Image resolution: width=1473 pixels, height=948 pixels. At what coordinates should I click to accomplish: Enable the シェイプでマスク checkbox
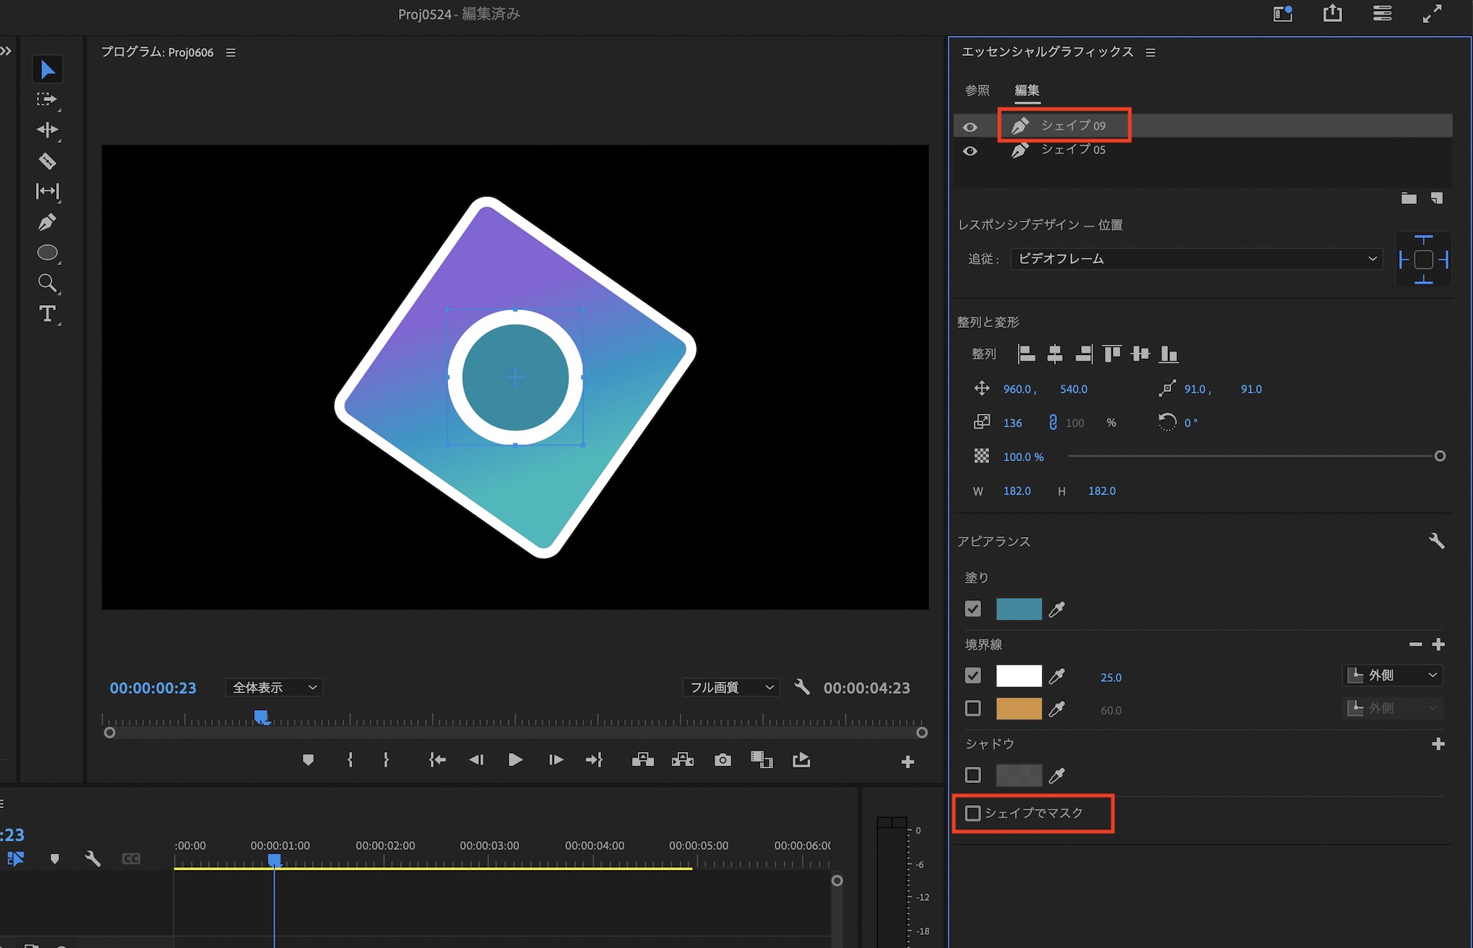(x=973, y=813)
